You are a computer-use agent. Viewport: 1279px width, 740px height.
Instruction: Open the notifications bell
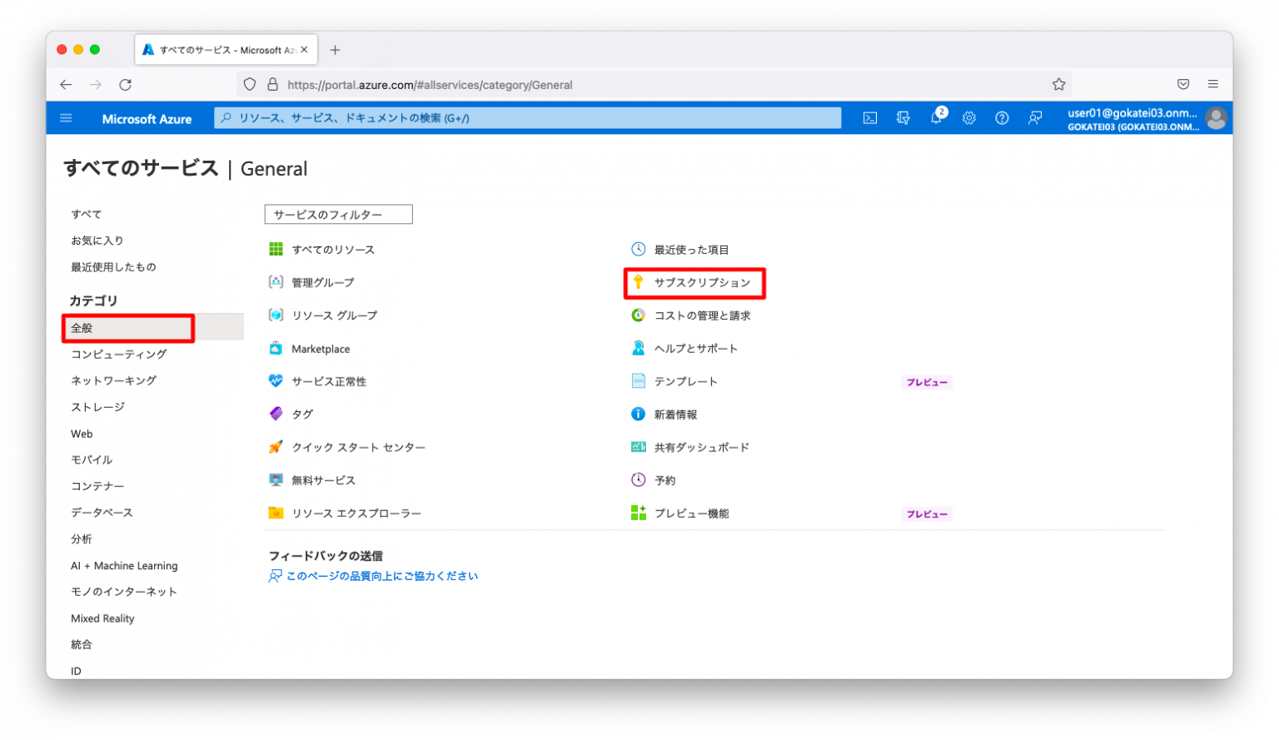[937, 117]
